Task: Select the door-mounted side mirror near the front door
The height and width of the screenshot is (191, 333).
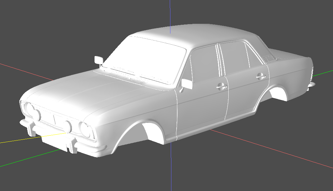Action: click(x=187, y=84)
